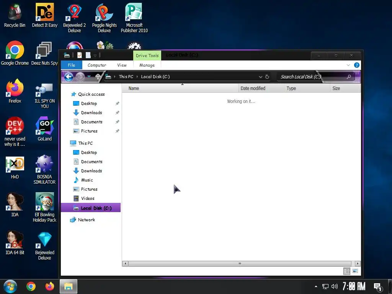Launch IDA from the desktop

click(15, 204)
